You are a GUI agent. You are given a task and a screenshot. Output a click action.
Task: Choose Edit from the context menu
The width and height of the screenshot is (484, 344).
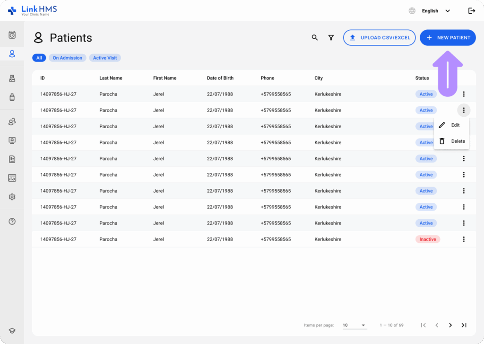pos(451,125)
